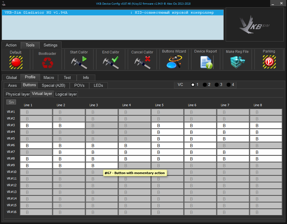Switch to the Test tab
Viewport: 287px width, 224px height.
tap(67, 77)
